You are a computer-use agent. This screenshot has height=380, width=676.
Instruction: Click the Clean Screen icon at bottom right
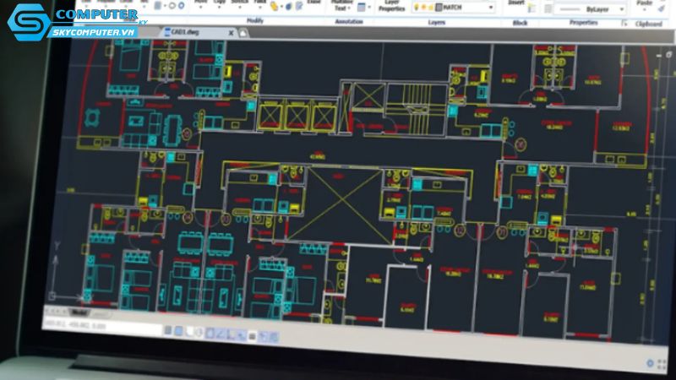tap(662, 365)
